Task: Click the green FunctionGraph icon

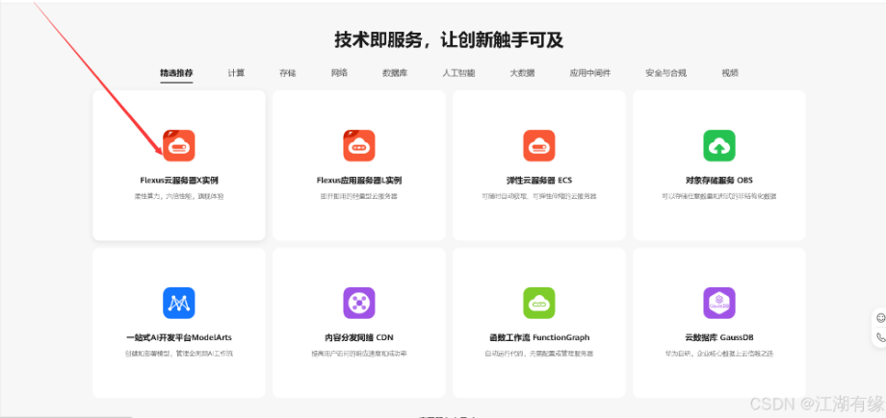Action: tap(539, 303)
